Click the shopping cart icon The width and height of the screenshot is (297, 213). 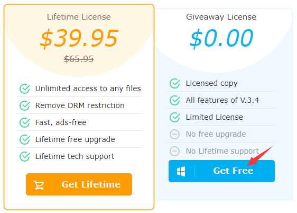pyautogui.click(x=39, y=185)
